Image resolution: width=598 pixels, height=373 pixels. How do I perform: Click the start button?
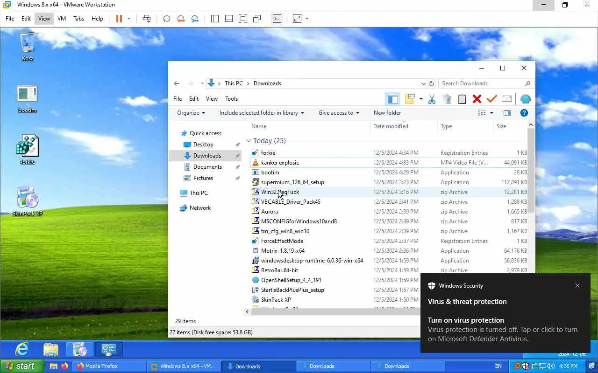pos(22,366)
